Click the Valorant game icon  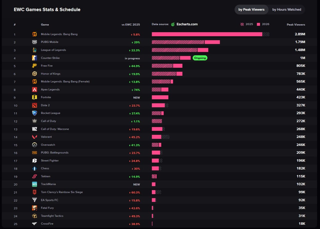pos(34,137)
